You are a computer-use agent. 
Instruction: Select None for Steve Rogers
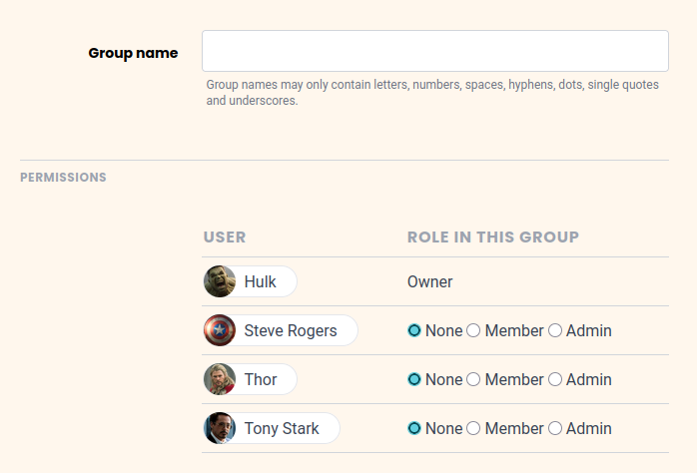pyautogui.click(x=414, y=330)
